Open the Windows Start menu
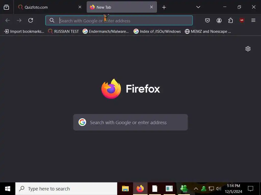 pos(7,189)
